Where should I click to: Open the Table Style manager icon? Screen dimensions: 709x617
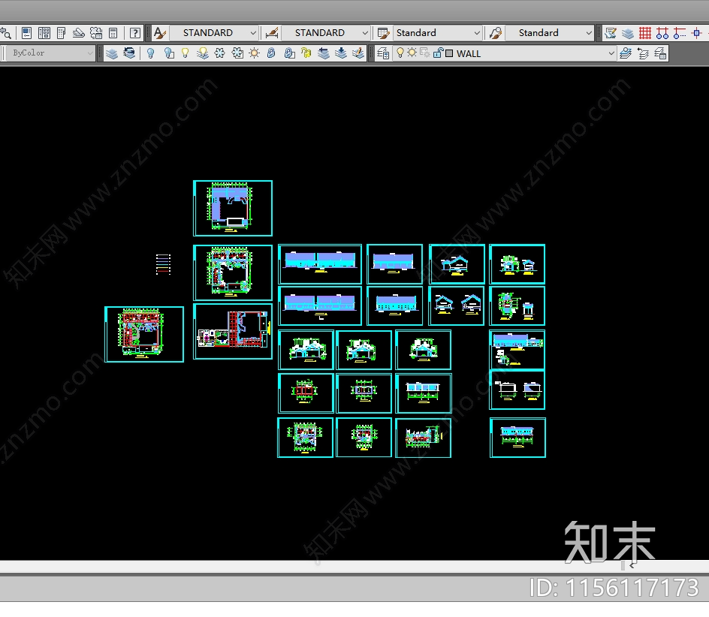pyautogui.click(x=384, y=33)
